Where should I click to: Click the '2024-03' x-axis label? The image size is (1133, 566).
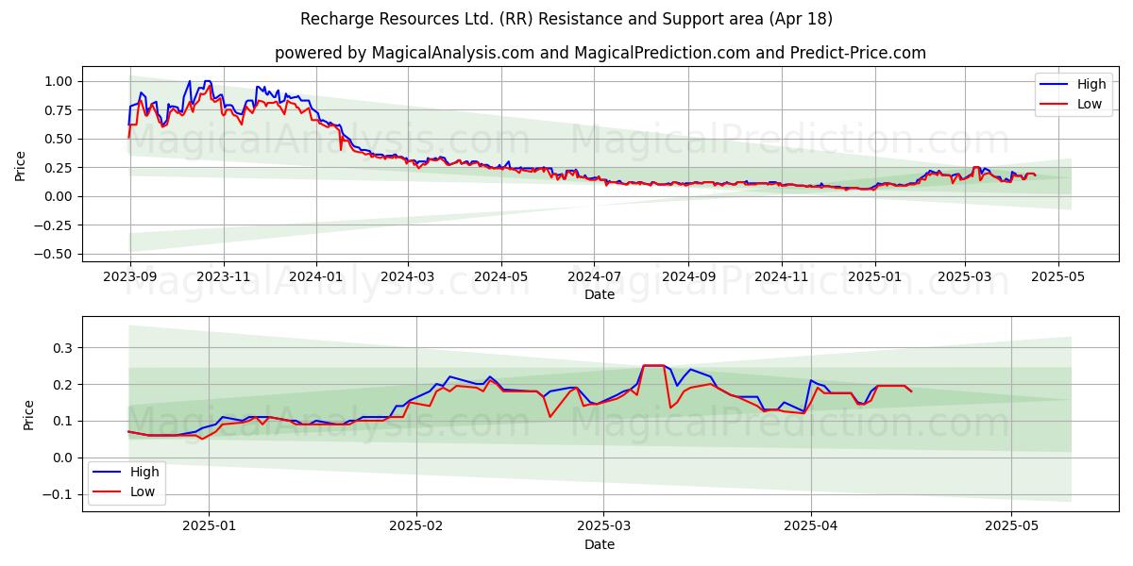point(408,276)
